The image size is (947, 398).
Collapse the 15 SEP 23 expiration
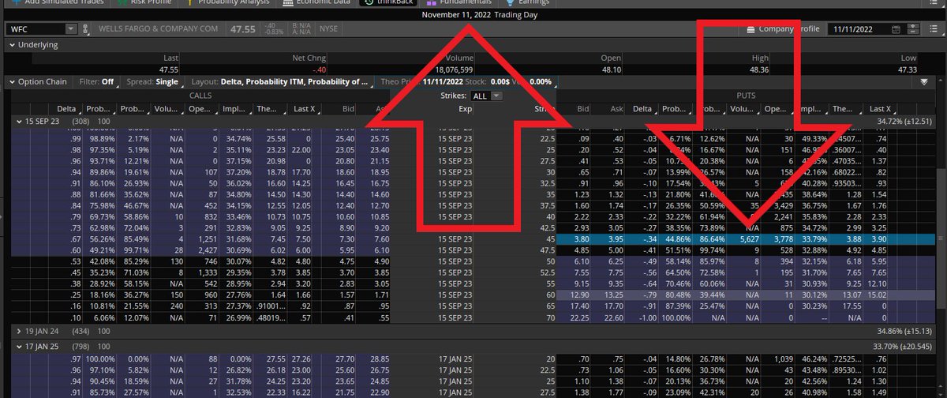pos(21,122)
